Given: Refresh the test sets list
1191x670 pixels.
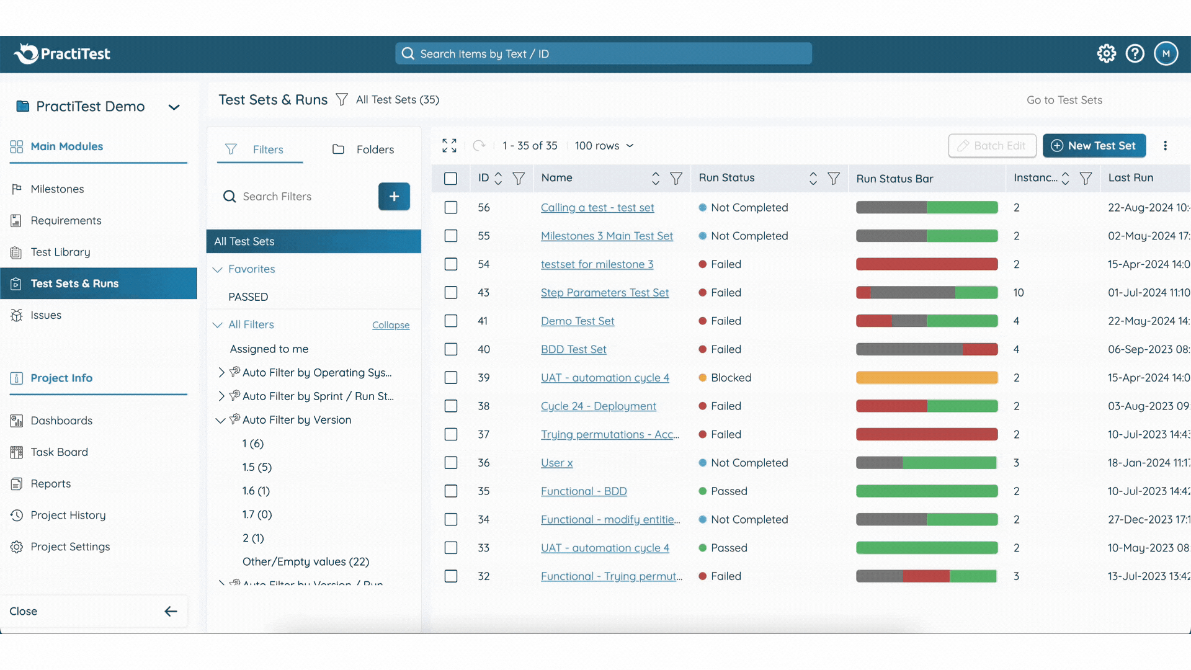Looking at the screenshot, I should pyautogui.click(x=479, y=145).
